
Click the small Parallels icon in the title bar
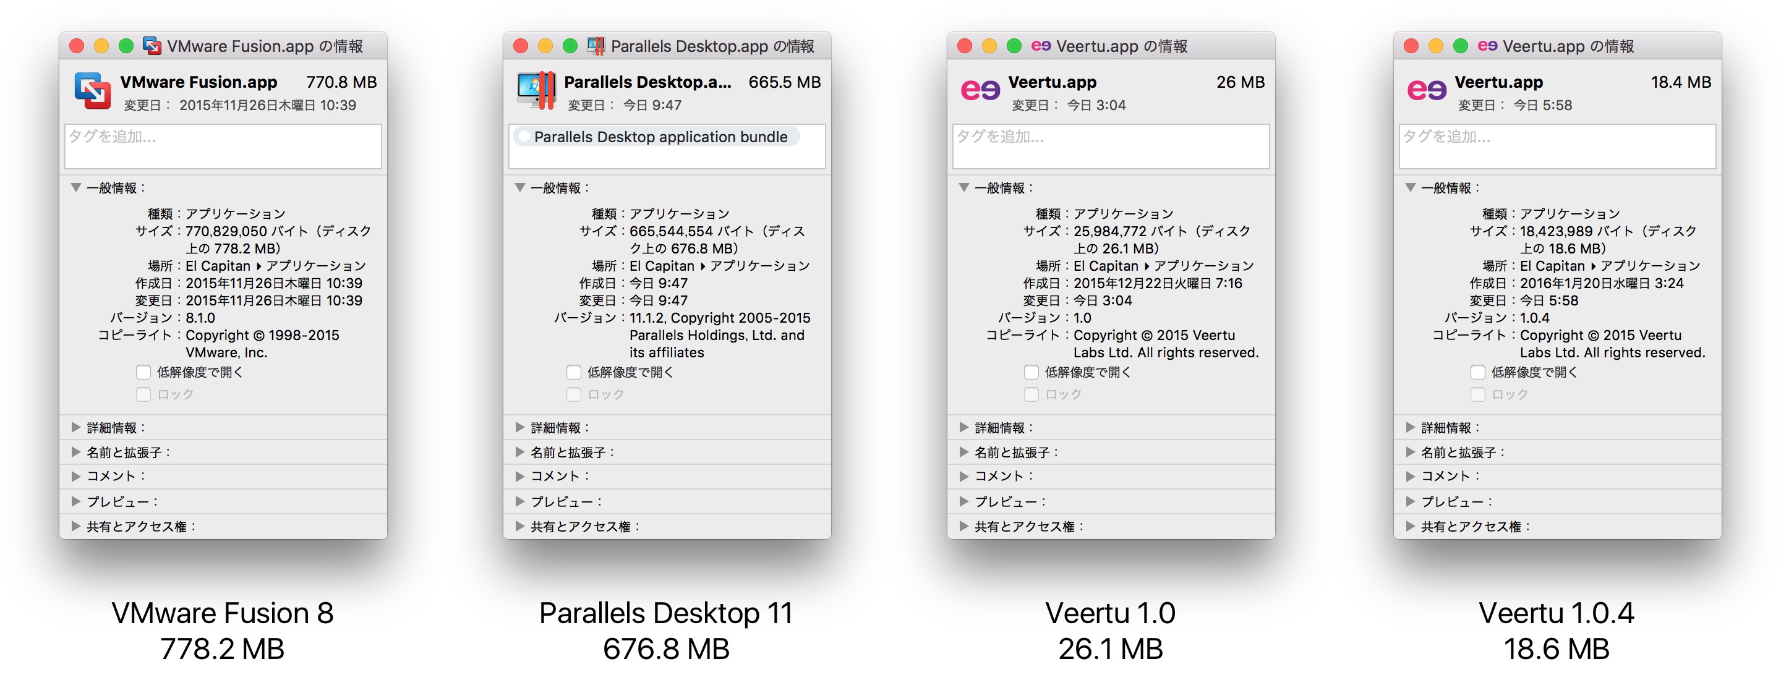[596, 46]
